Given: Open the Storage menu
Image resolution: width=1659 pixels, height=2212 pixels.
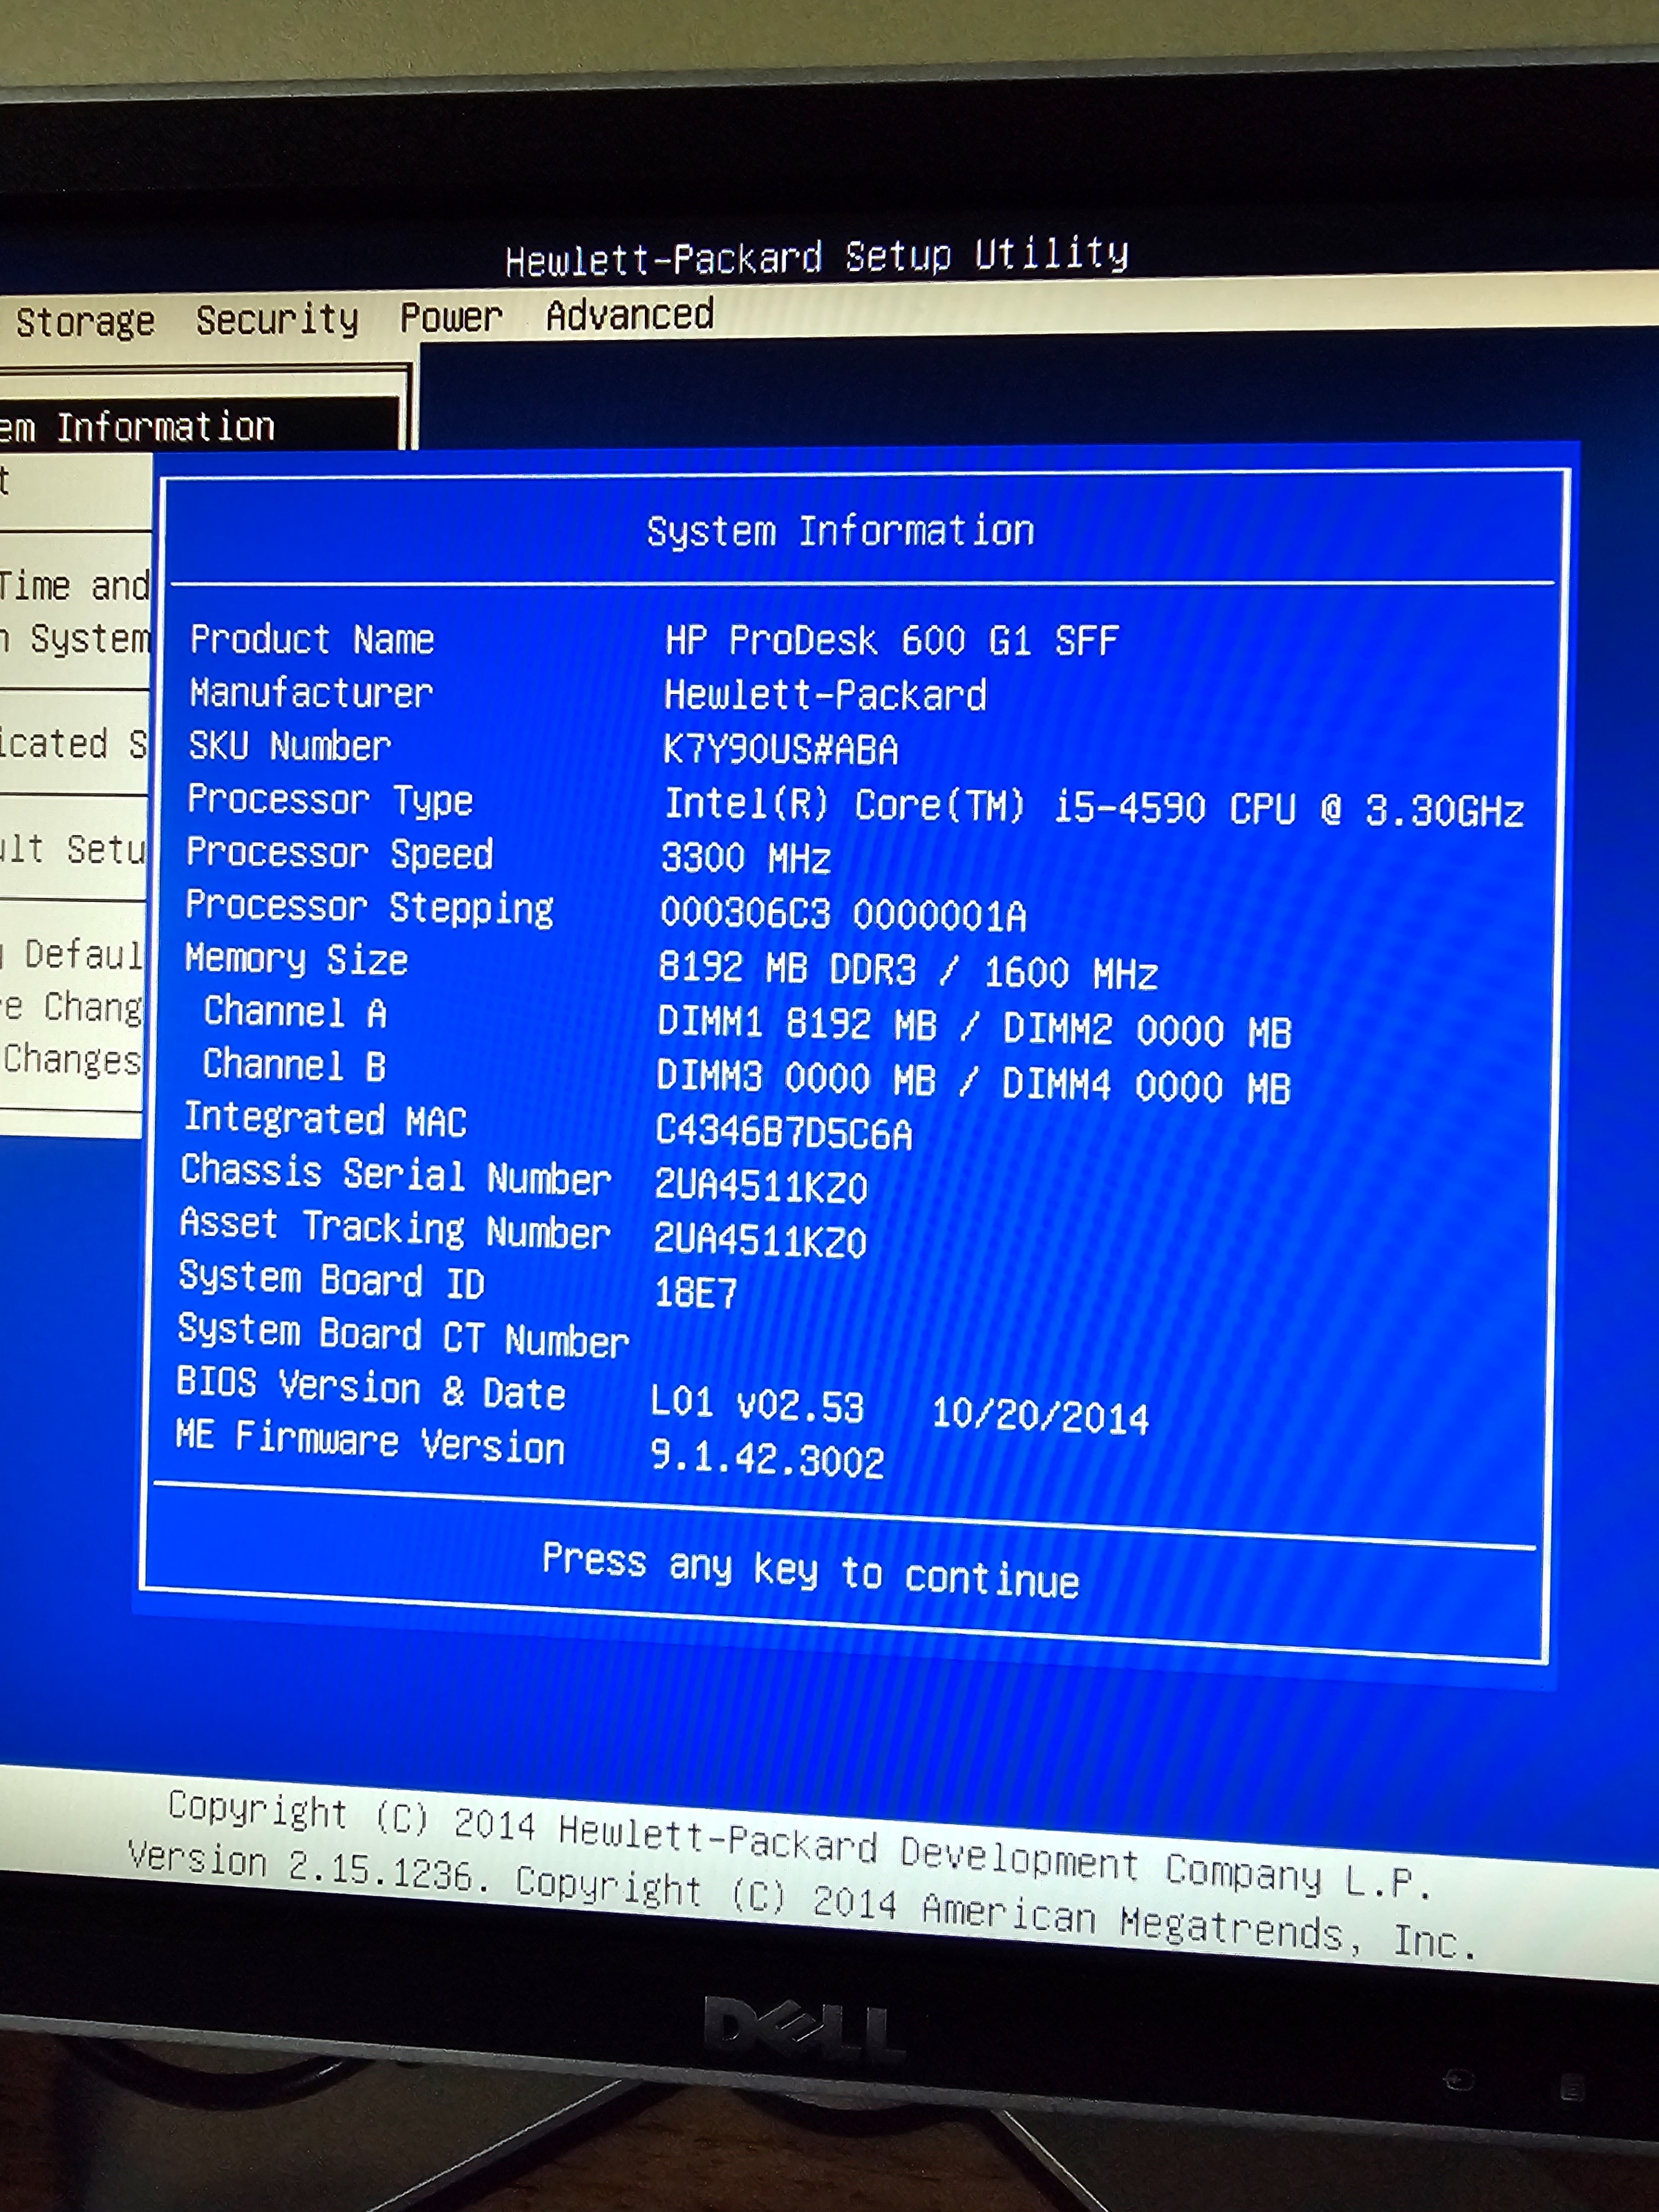Looking at the screenshot, I should 85,322.
